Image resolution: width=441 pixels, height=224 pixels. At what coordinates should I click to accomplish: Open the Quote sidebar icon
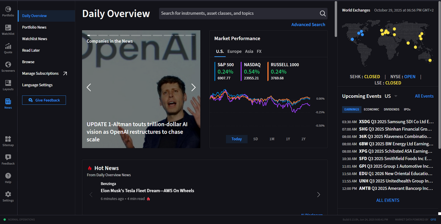click(x=8, y=48)
